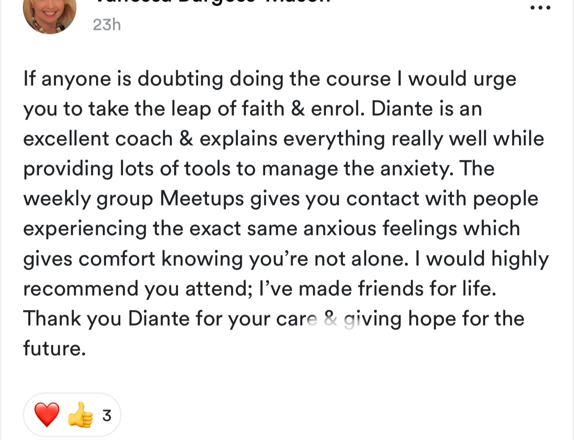The height and width of the screenshot is (440, 574).
Task: Click the partially visible author name
Action: tap(211, 2)
